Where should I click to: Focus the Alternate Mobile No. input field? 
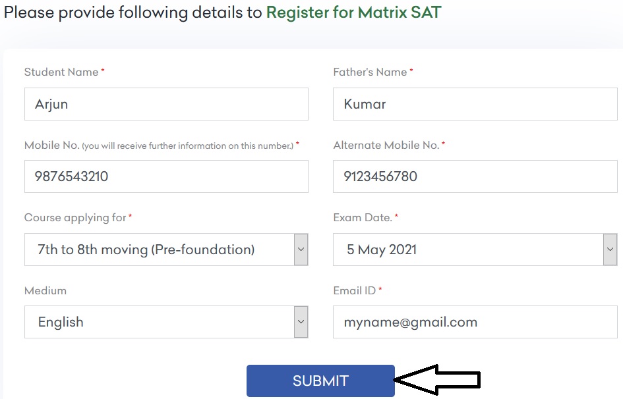pos(475,177)
